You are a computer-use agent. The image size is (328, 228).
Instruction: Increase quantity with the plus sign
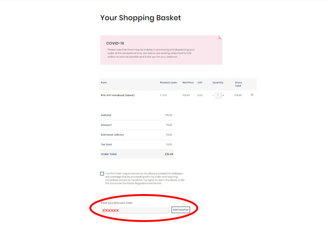(x=223, y=95)
